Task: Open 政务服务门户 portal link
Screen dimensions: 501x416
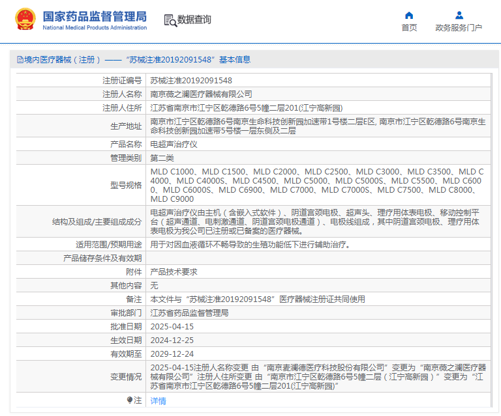Action: click(459, 28)
